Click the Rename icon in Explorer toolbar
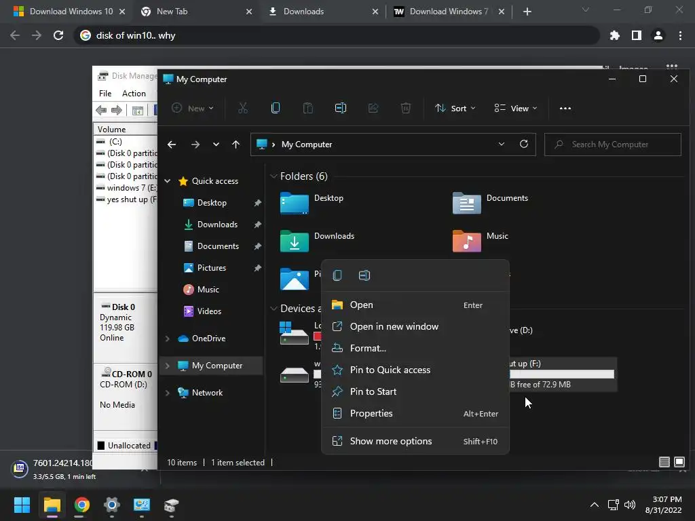The height and width of the screenshot is (521, 695). (x=341, y=108)
